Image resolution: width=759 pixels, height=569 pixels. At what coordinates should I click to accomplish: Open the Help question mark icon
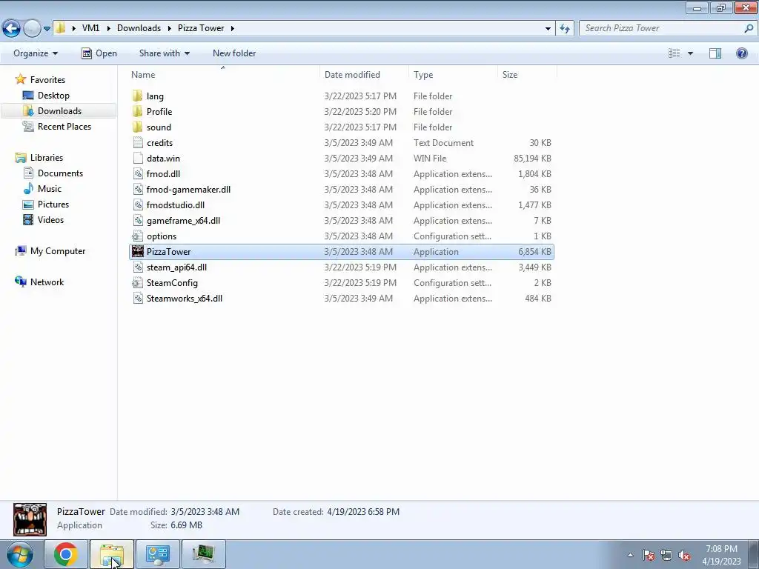[741, 53]
